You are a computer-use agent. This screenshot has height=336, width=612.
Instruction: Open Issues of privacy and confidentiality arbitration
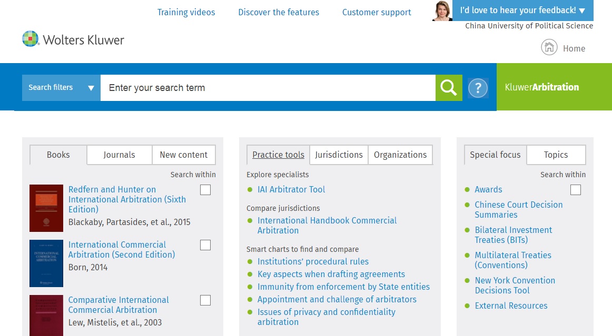(327, 317)
